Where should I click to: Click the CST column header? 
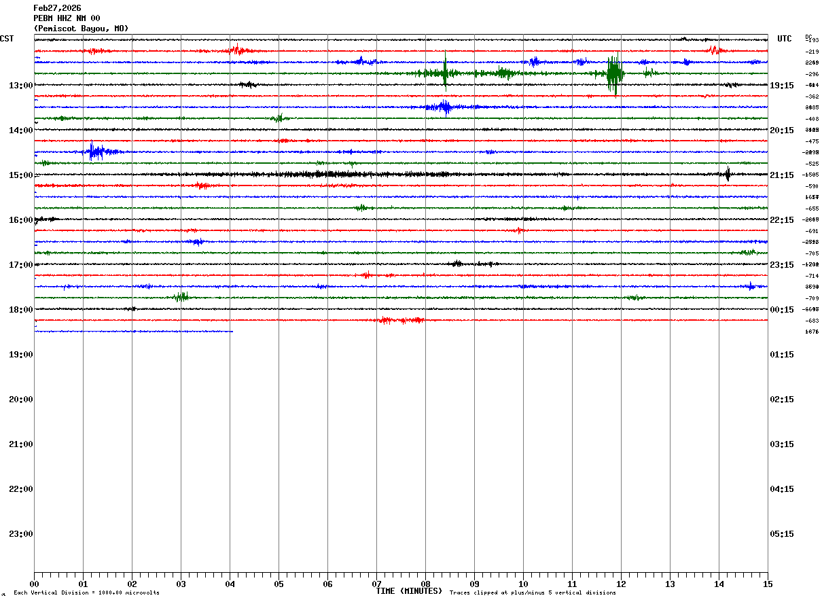click(7, 39)
